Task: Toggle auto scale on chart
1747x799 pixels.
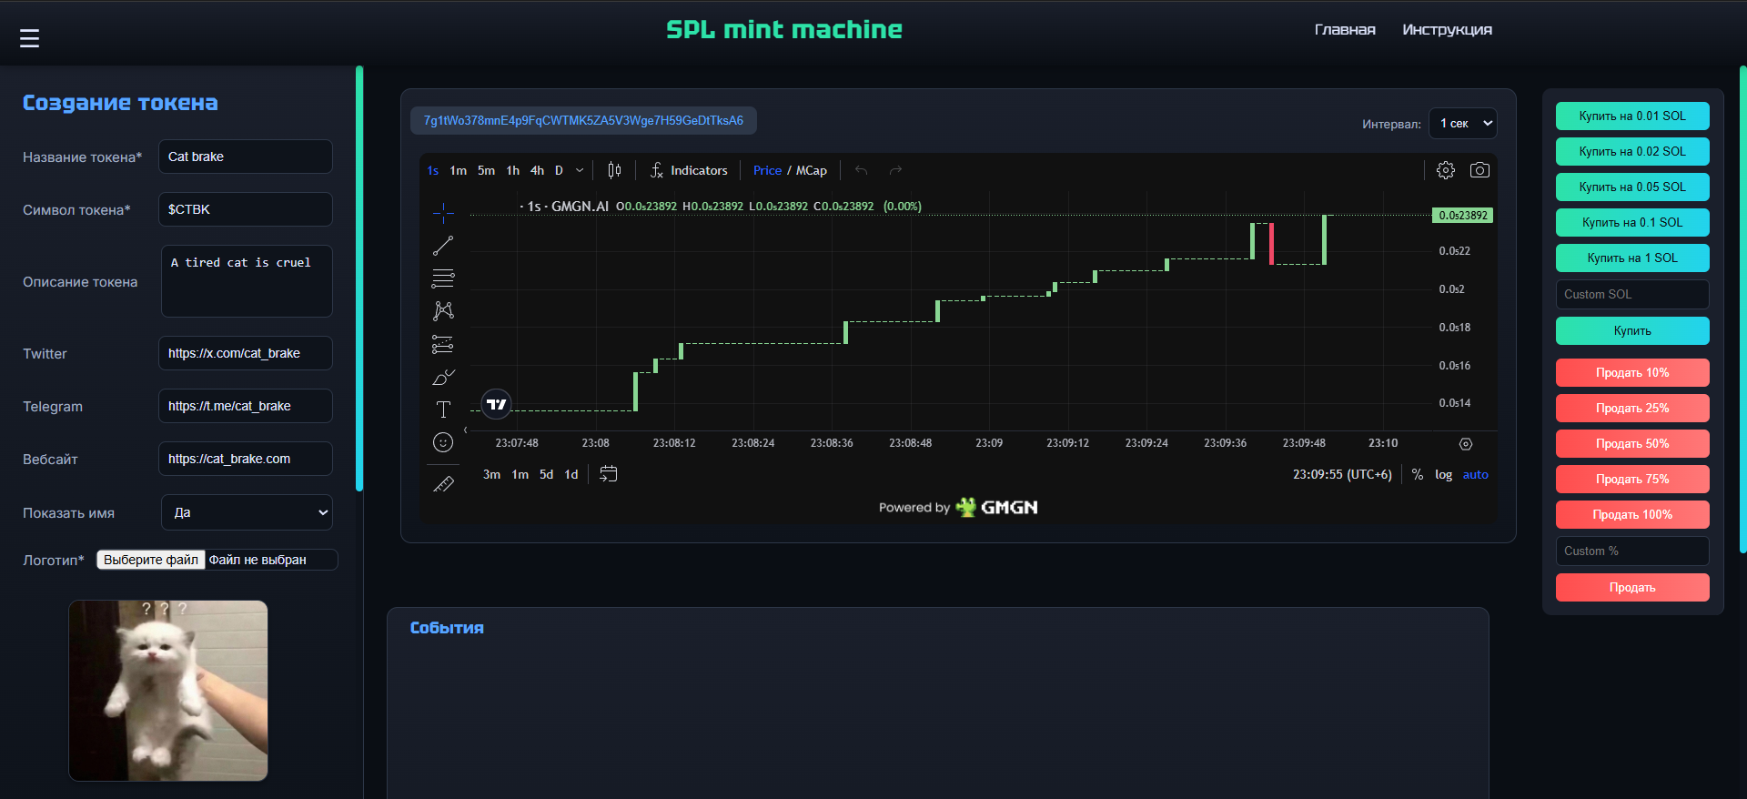Action: click(1475, 474)
